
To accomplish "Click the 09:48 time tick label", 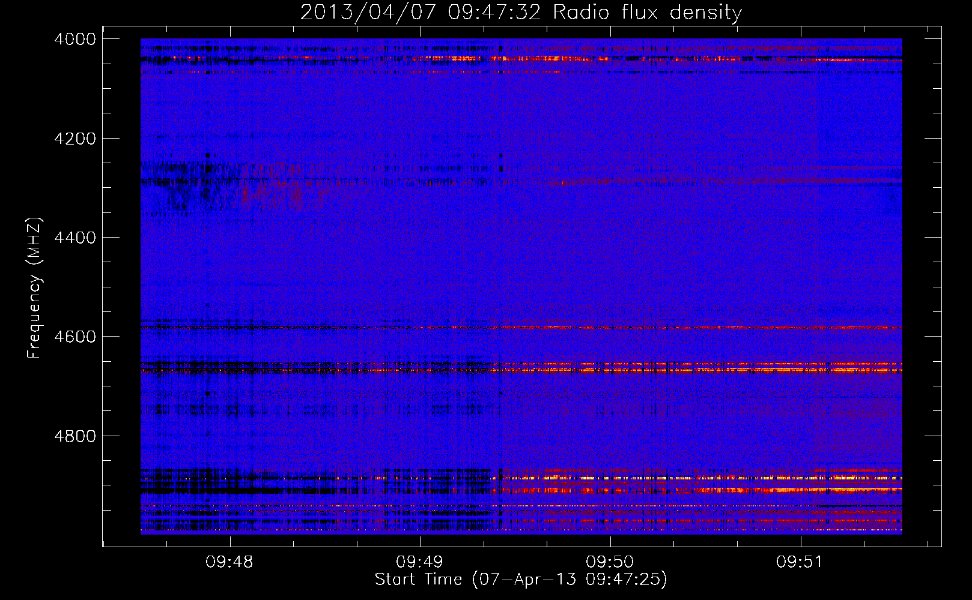I will click(x=229, y=562).
